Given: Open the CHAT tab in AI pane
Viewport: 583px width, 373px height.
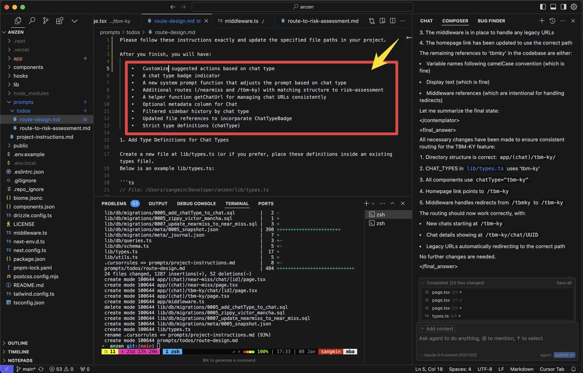Looking at the screenshot, I should click(x=427, y=21).
